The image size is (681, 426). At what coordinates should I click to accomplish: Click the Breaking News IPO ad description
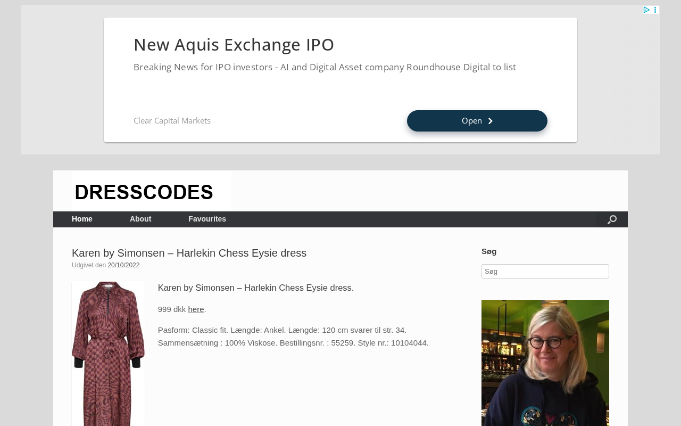[325, 67]
